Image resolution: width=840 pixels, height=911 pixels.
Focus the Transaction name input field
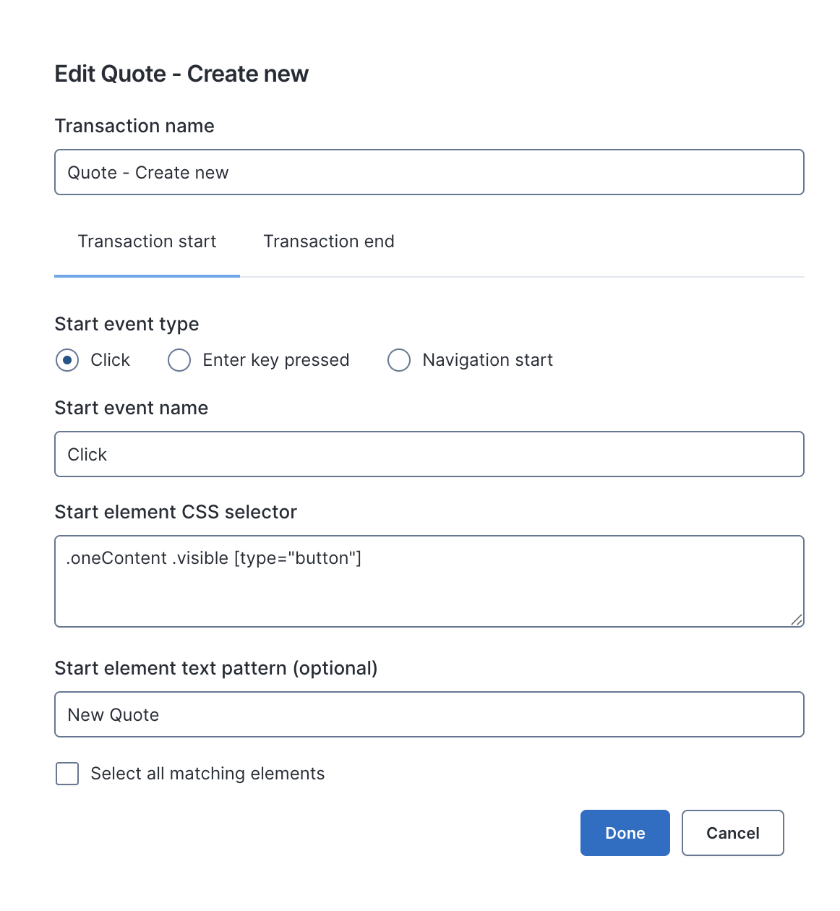(x=429, y=172)
